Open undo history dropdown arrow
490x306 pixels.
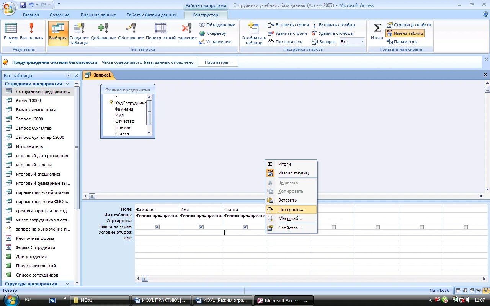36,5
